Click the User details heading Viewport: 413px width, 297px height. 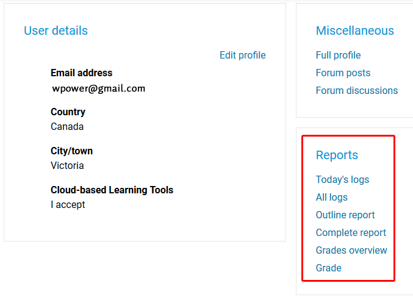click(56, 30)
